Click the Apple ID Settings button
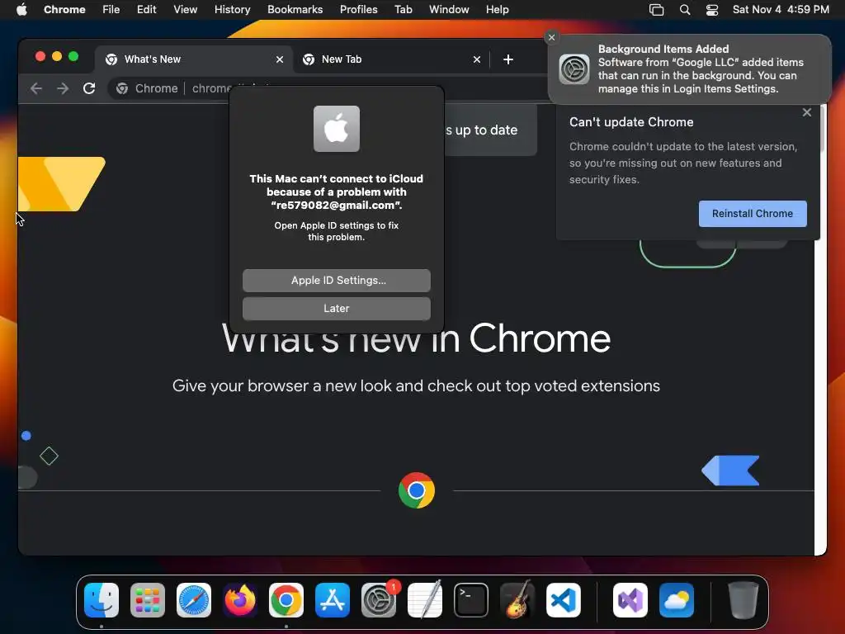Image resolution: width=845 pixels, height=634 pixels. (x=337, y=281)
